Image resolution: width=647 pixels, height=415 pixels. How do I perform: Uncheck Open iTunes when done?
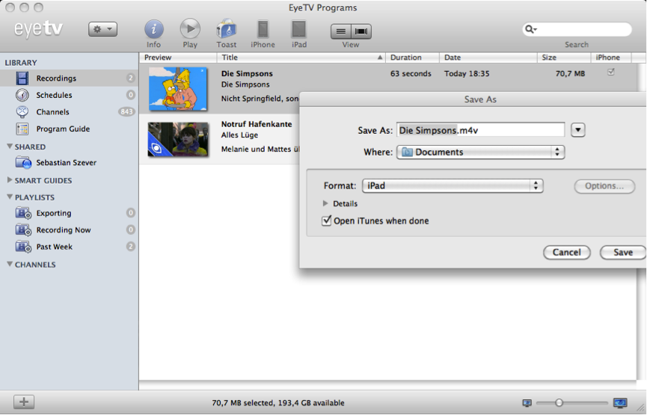[x=326, y=221]
